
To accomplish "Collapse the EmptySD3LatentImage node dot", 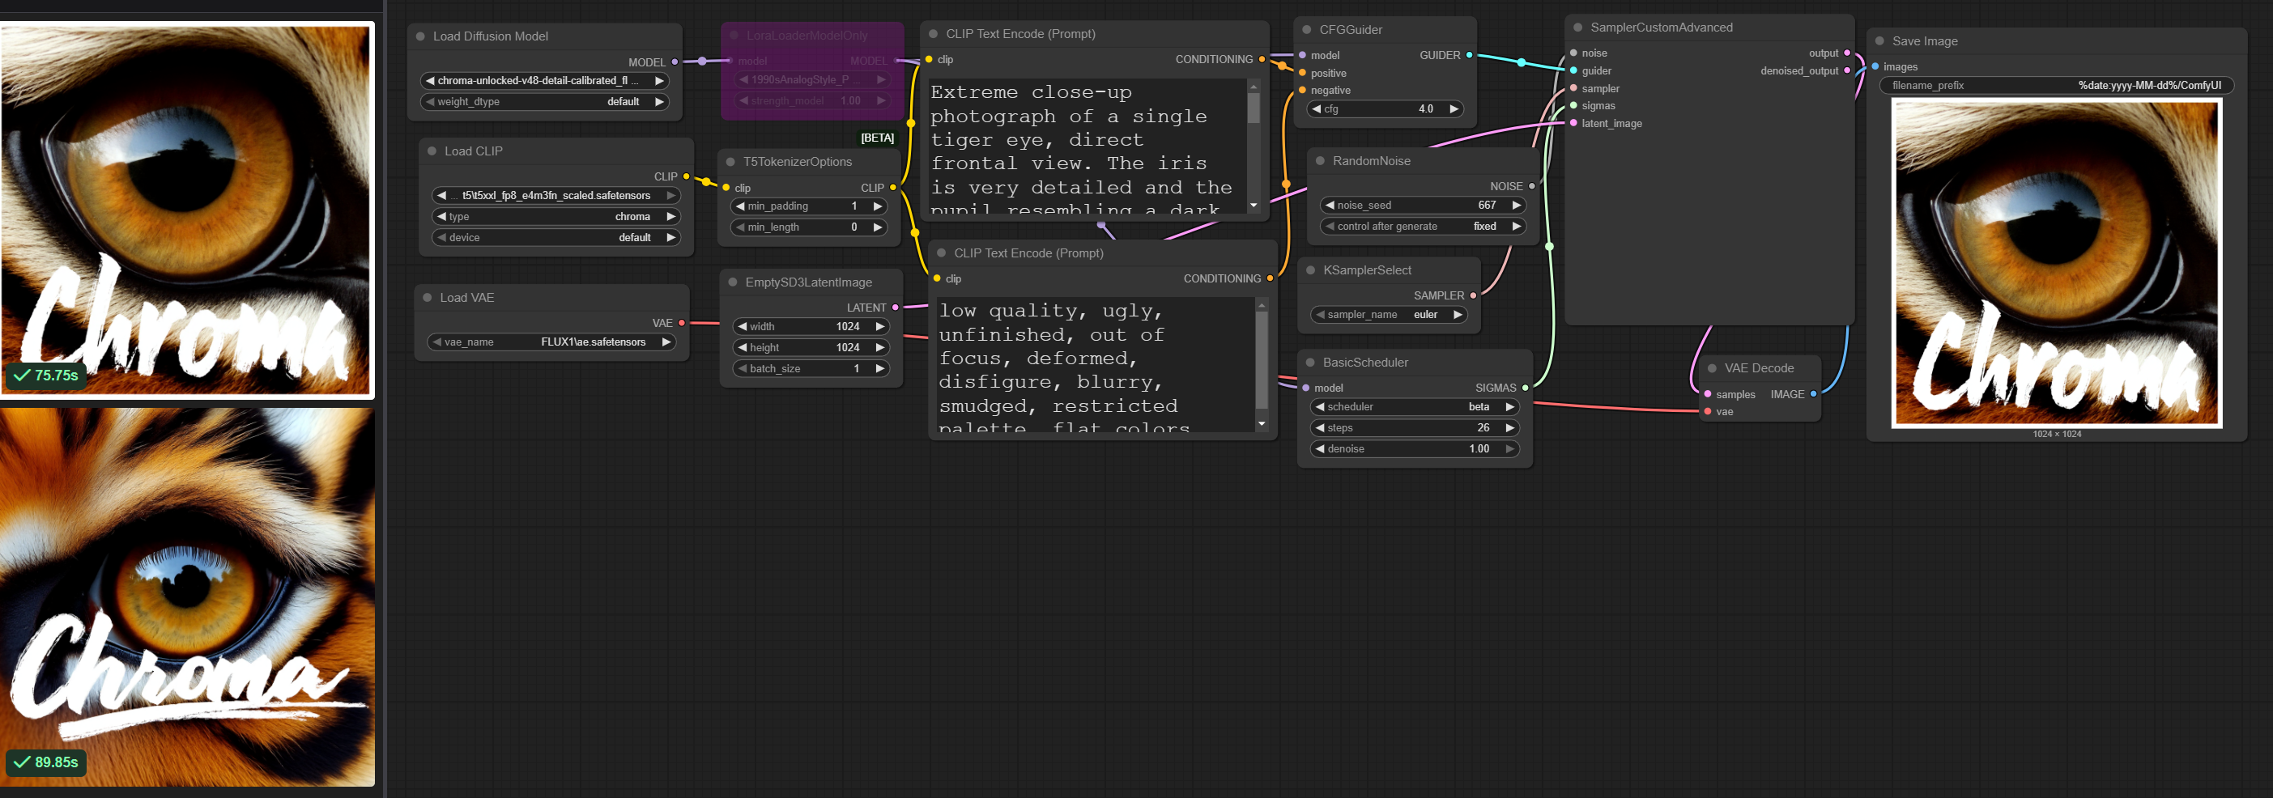I will pyautogui.click(x=732, y=282).
